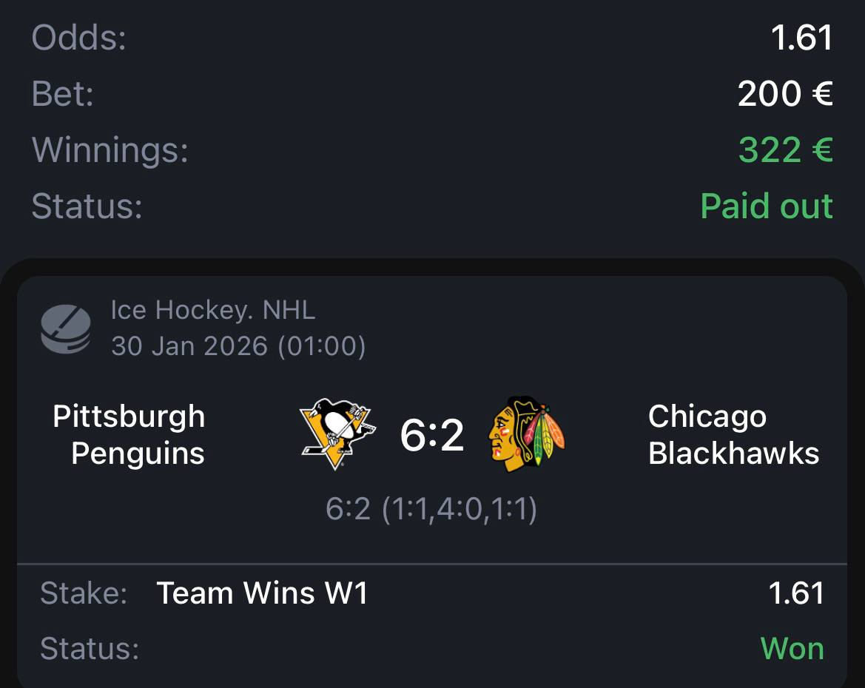Image resolution: width=865 pixels, height=688 pixels.
Task: Click the Bet: label
Action: [63, 94]
